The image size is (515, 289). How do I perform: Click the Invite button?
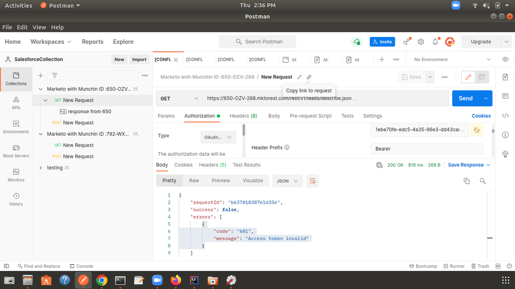383,42
